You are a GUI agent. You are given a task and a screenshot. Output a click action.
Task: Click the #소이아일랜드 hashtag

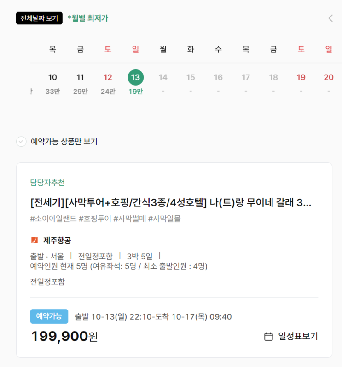[53, 218]
